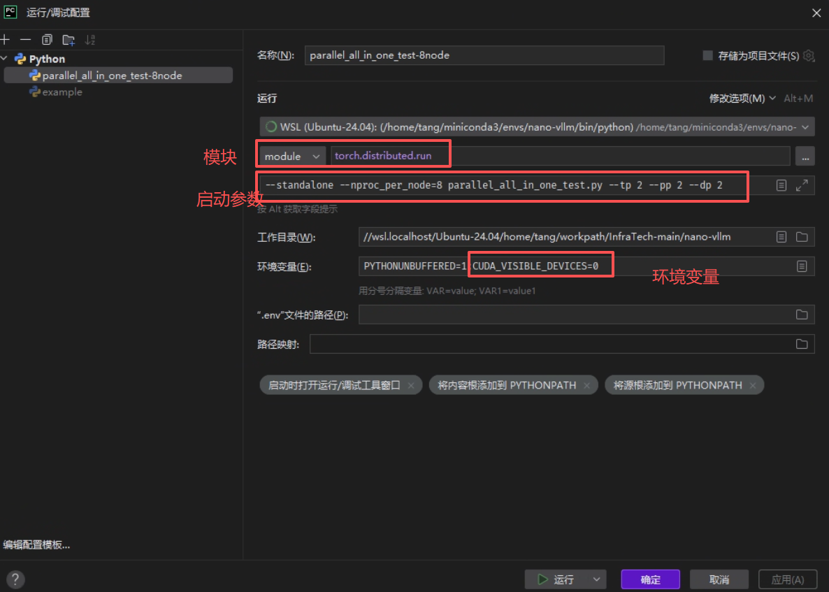Viewport: 829px width, 592px height.
Task: Click the purple OK confirm button
Action: [x=650, y=579]
